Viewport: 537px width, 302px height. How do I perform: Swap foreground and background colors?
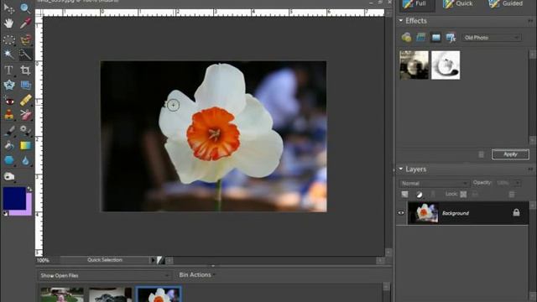(x=29, y=189)
